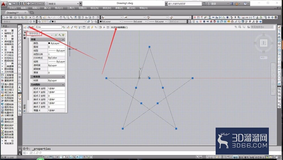The height and width of the screenshot is (160, 283).
Task: Select the Spline tool in draw toolbar
Action: (x=20, y=54)
